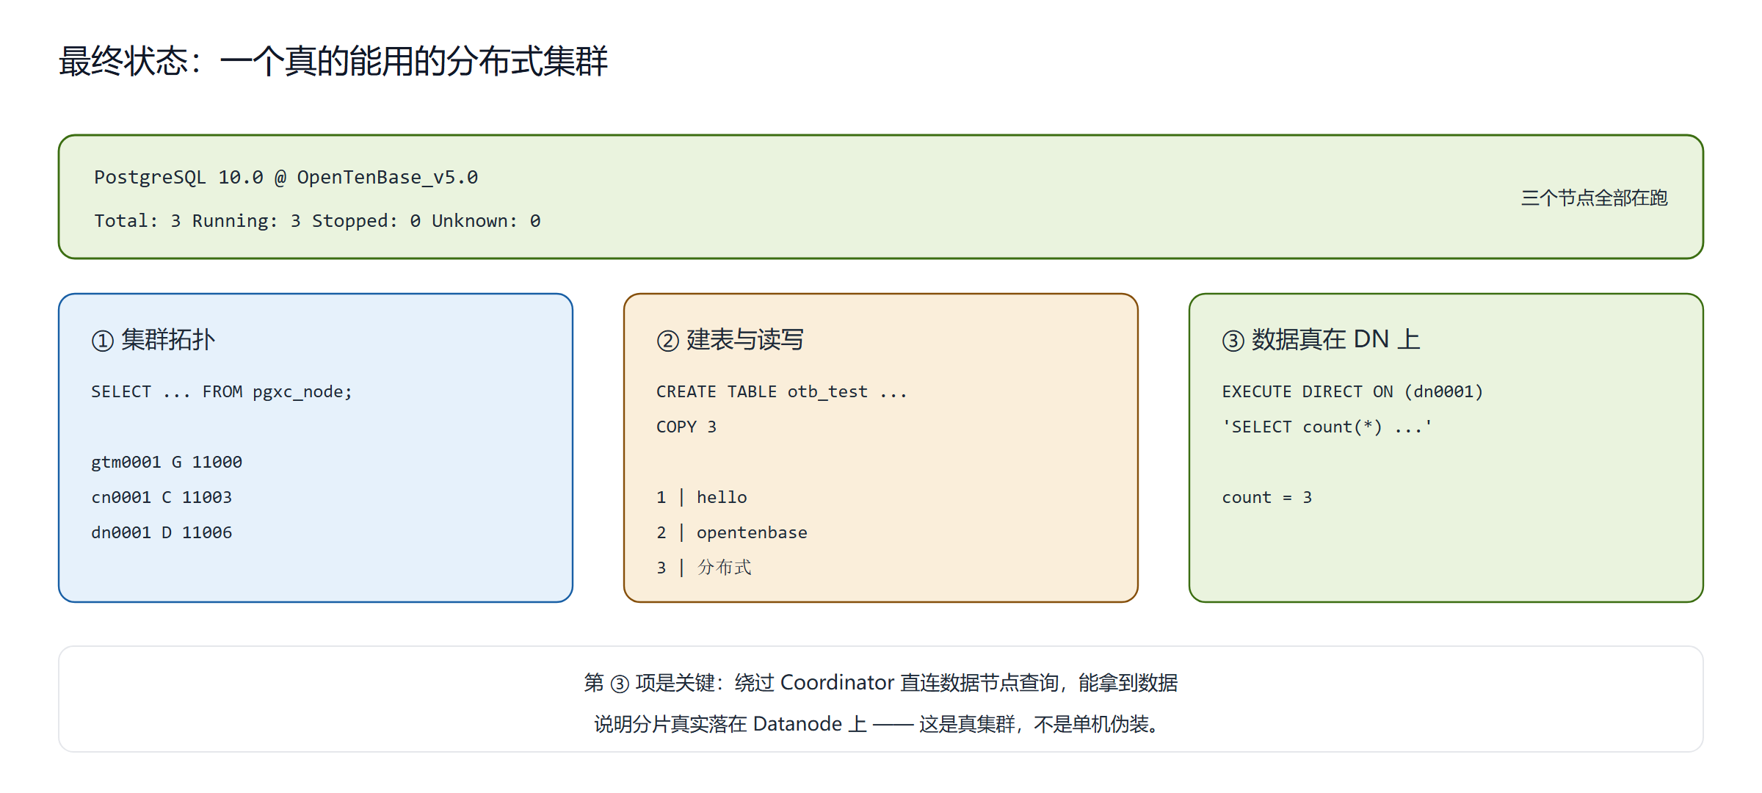Select 'CREATE TABLE otb_test ...' line
Image resolution: width=1762 pixels, height=793 pixels.
782,392
